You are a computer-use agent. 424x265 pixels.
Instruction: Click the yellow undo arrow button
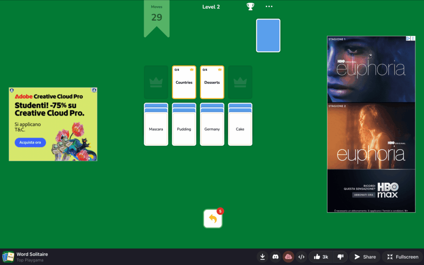(x=213, y=219)
